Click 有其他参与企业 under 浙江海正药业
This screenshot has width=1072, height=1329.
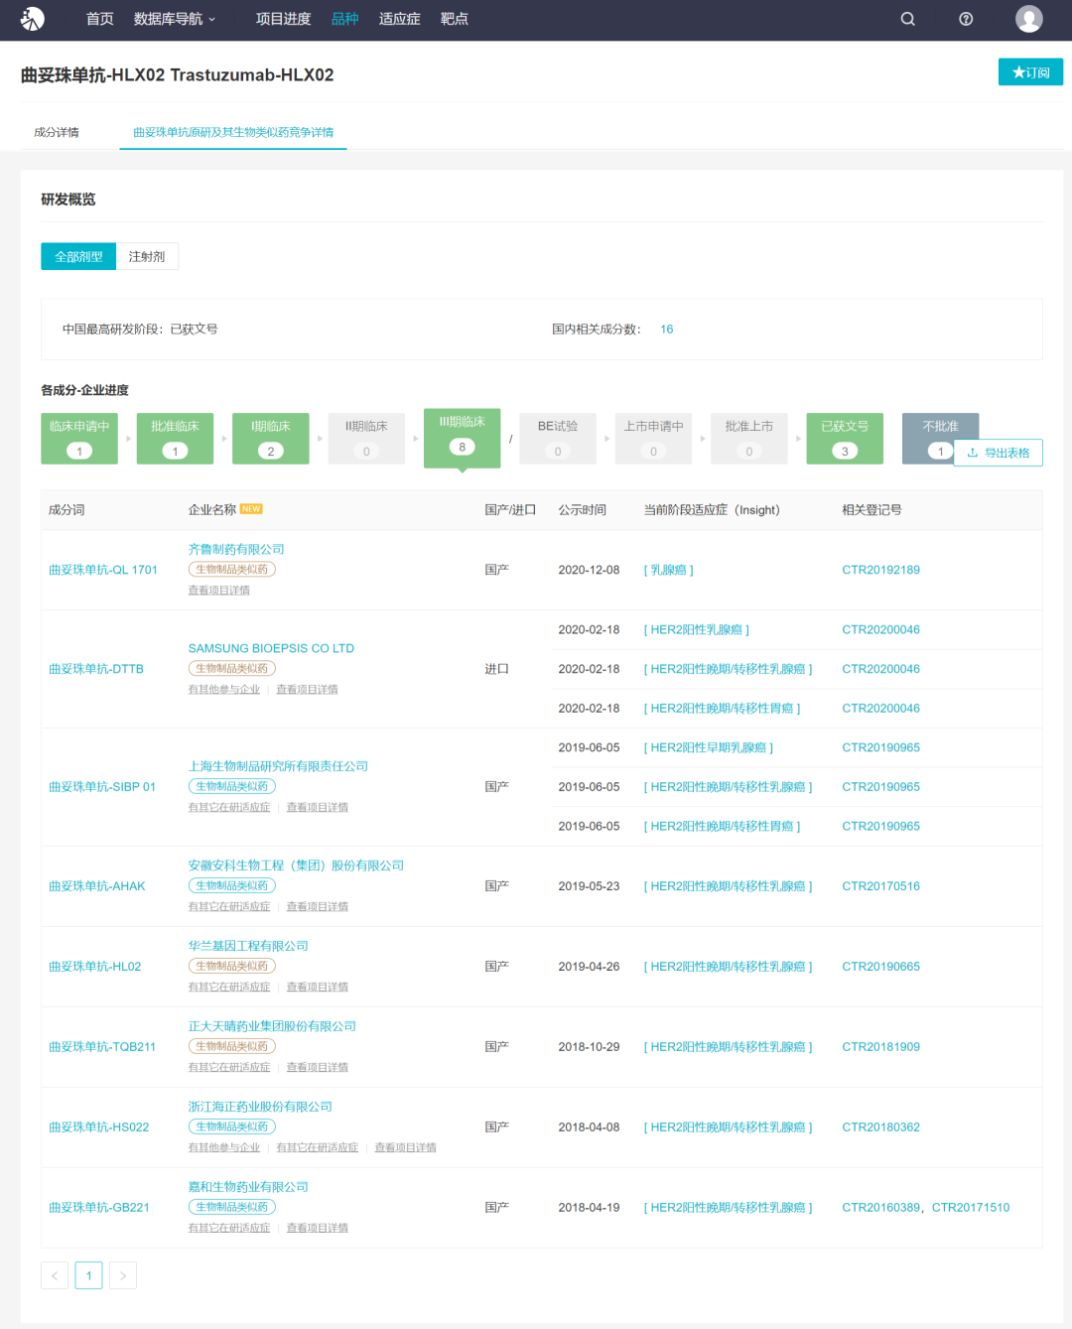coord(224,1148)
